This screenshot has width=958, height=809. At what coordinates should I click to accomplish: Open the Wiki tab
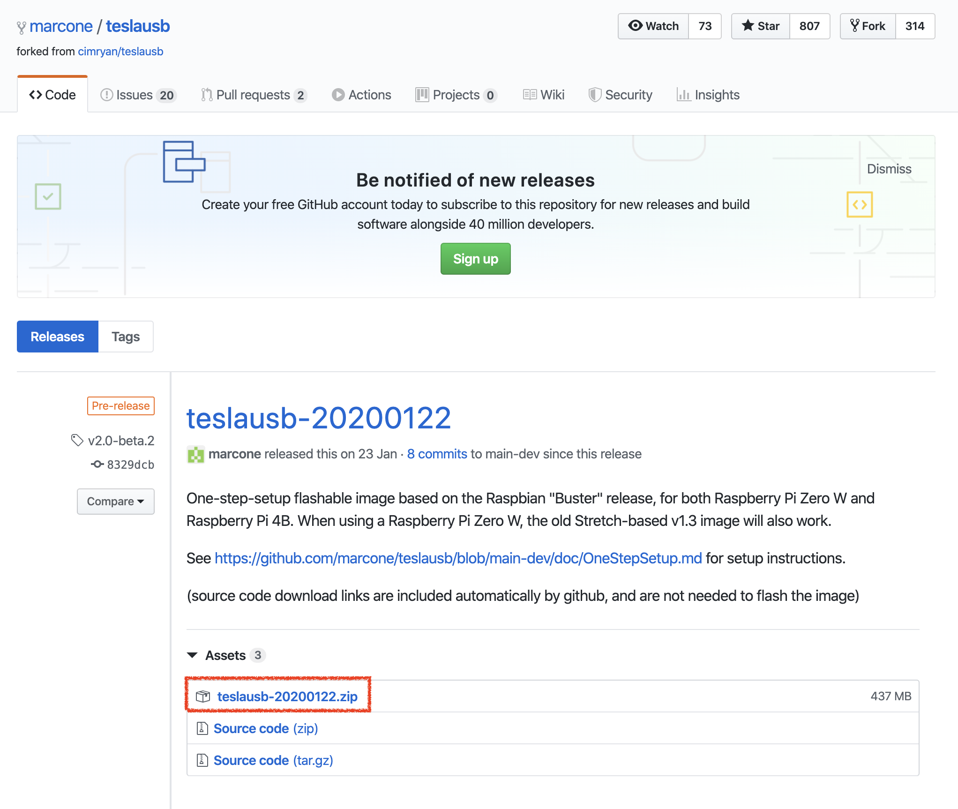[544, 95]
